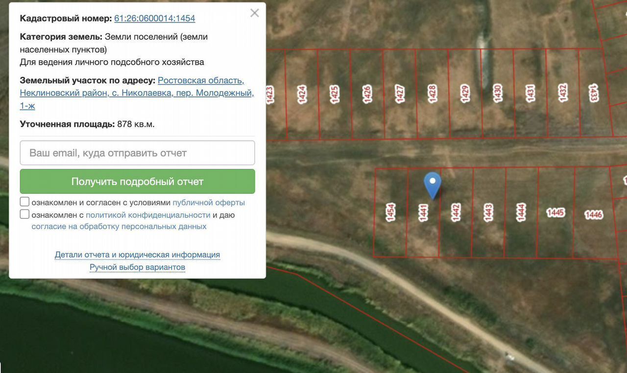Image resolution: width=627 pixels, height=373 pixels.
Task: Check the personal data consent checkbox
Action: (24, 214)
